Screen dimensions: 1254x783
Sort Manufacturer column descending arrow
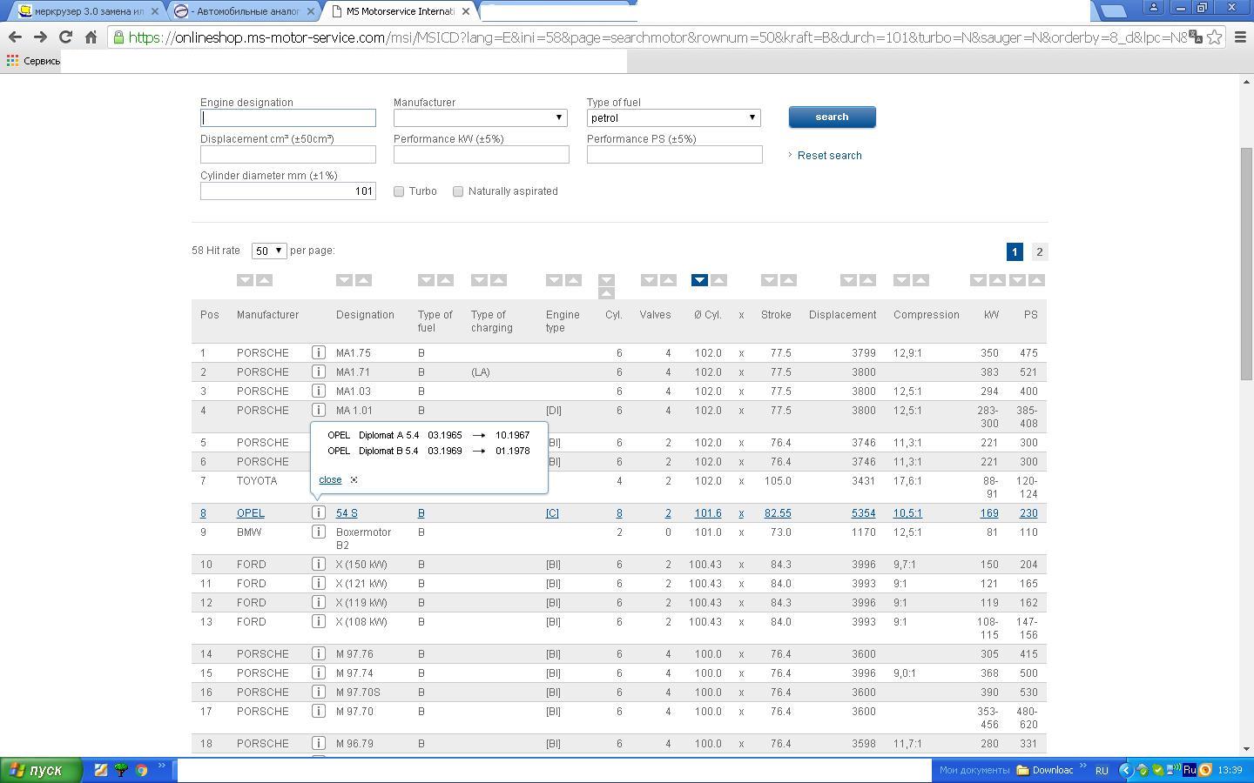click(245, 280)
